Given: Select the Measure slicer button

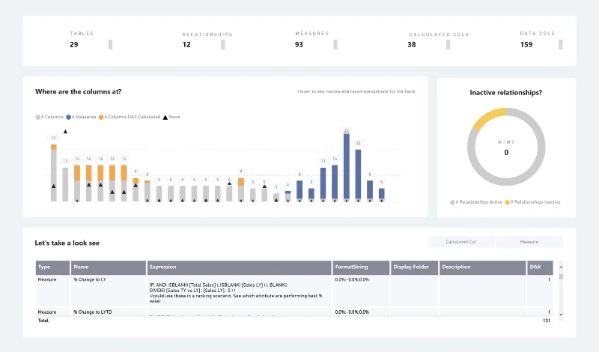Looking at the screenshot, I should click(529, 242).
